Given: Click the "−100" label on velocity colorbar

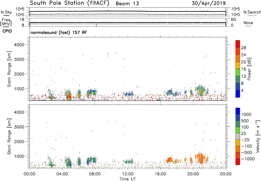Looking at the screenshot, I should (246, 146).
